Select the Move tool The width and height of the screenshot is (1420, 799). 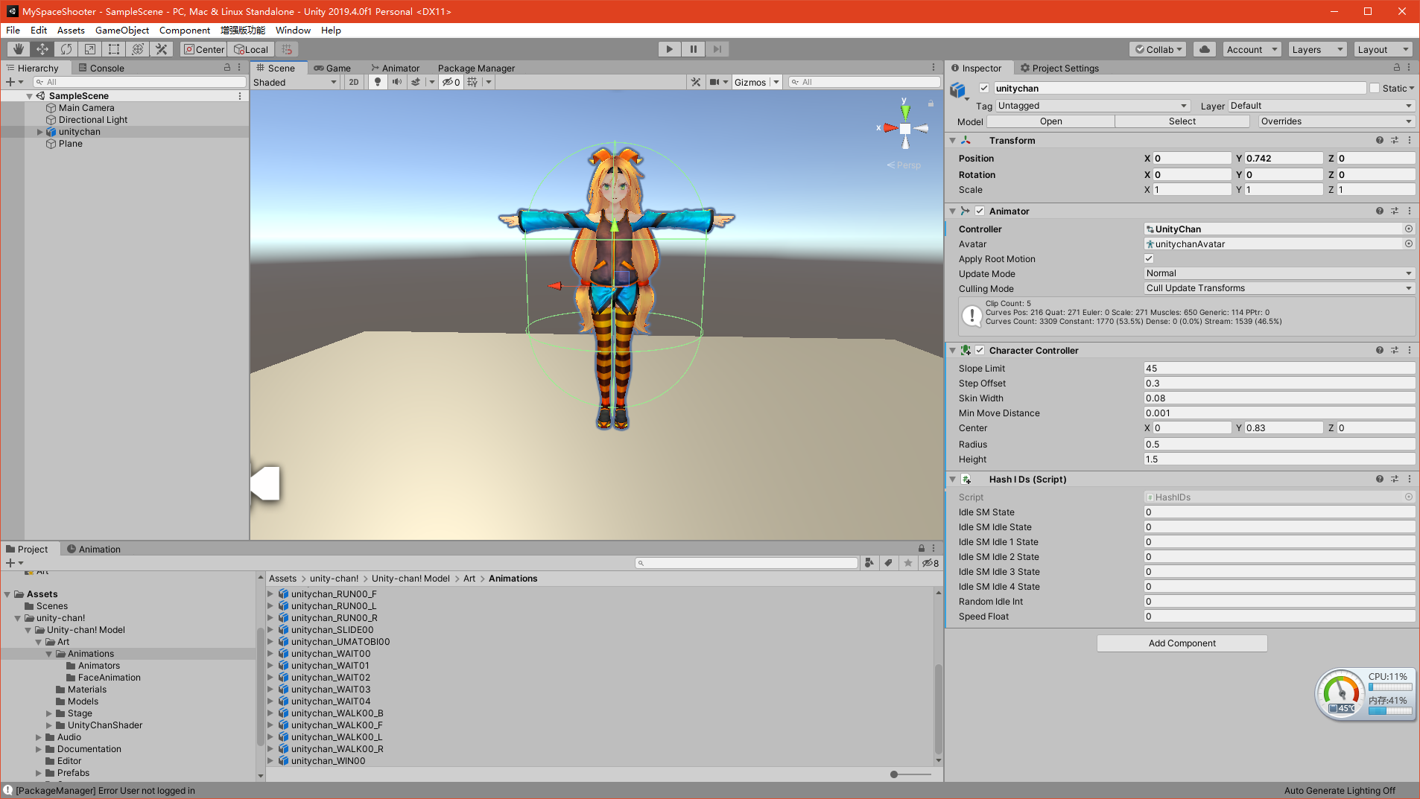click(x=42, y=49)
